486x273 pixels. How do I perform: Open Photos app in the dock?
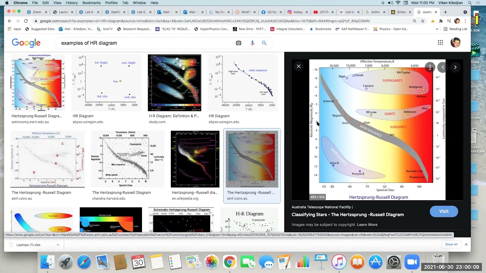(211, 262)
